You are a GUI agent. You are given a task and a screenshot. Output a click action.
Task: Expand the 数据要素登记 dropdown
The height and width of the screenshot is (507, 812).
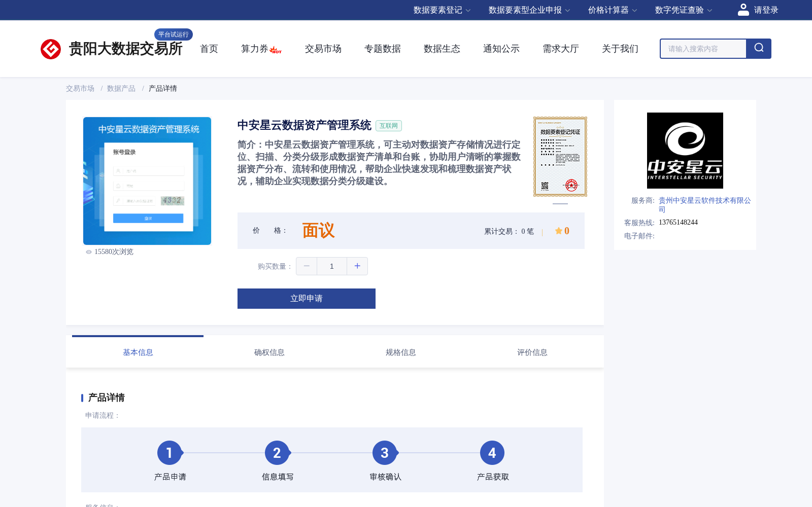pos(442,10)
